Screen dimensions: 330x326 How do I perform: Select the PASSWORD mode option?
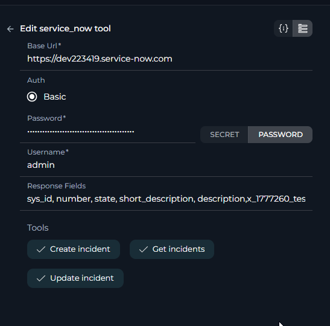281,135
